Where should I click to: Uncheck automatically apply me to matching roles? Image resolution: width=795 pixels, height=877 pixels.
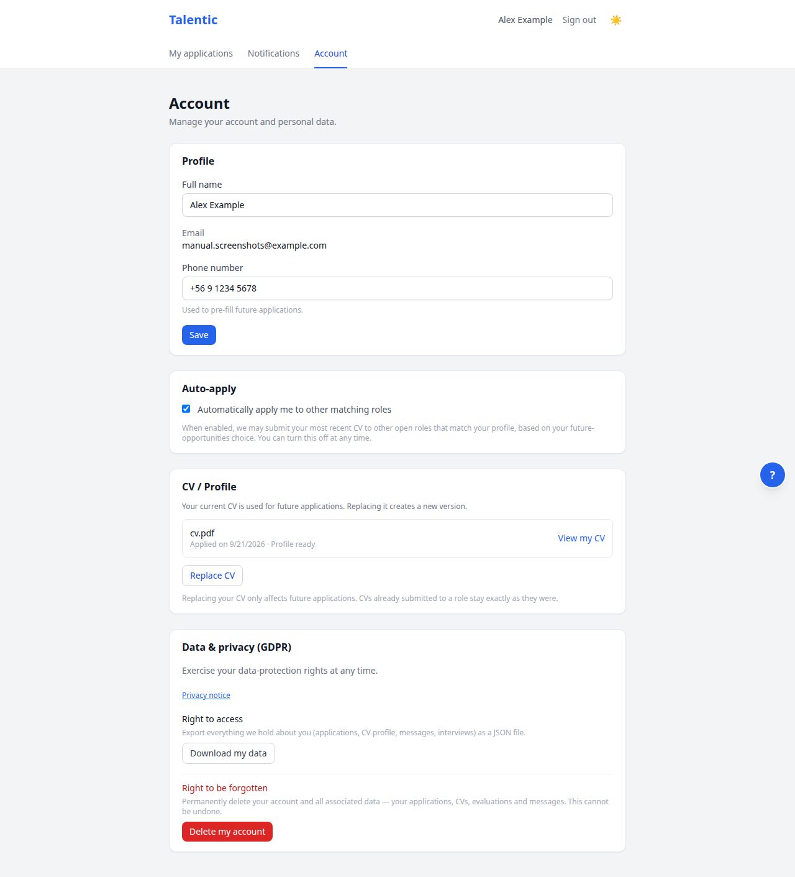[x=186, y=409]
